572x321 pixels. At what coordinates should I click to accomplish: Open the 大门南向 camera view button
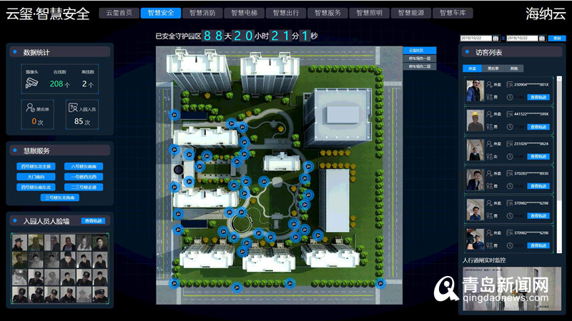[x=35, y=176]
